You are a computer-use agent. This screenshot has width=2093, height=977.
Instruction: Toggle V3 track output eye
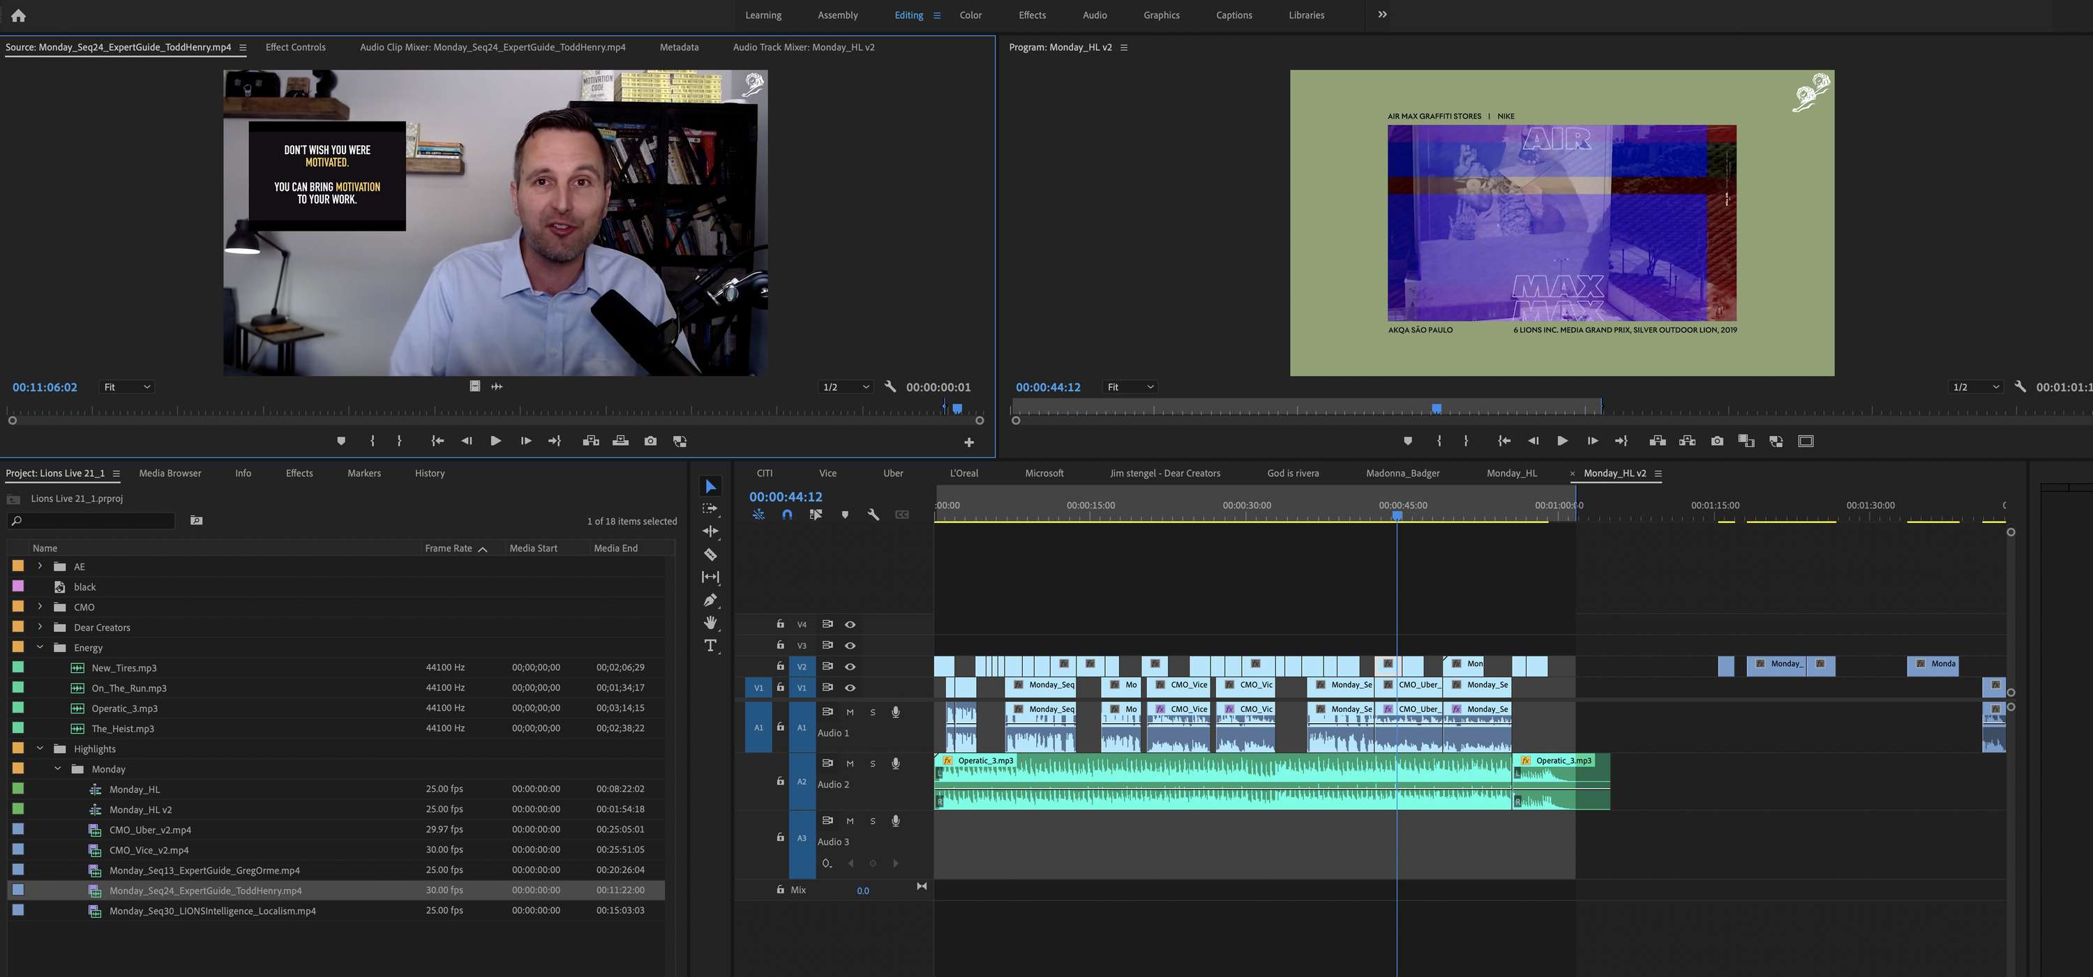(850, 646)
